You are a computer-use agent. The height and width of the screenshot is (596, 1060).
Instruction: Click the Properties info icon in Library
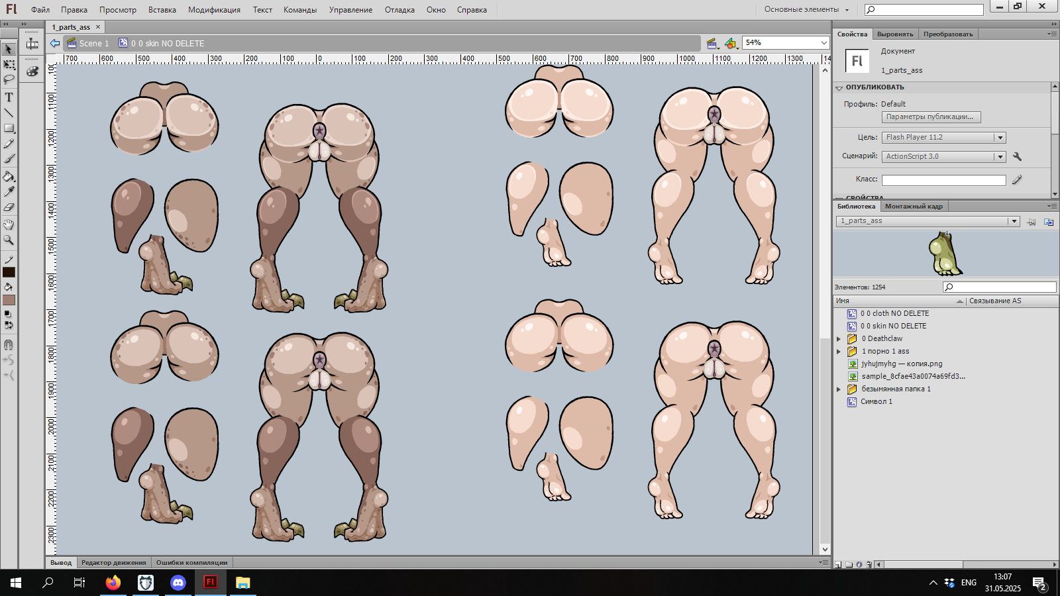[x=859, y=565]
